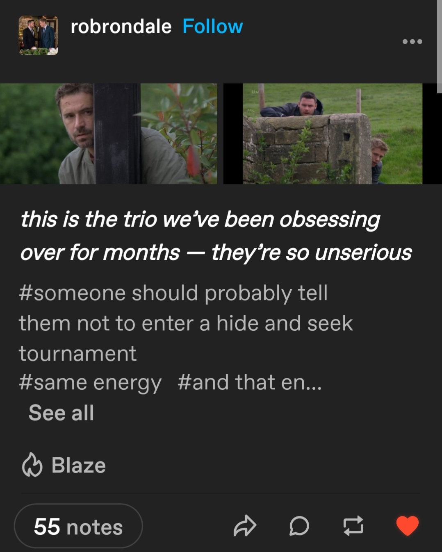Click the page scrollbar on the right edge

439,47
